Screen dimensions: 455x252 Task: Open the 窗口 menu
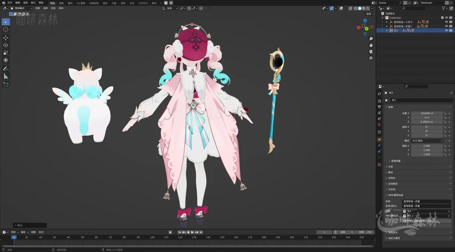[33, 3]
